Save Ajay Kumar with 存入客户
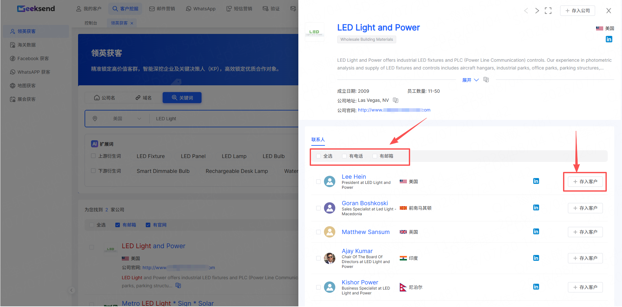 pos(585,258)
